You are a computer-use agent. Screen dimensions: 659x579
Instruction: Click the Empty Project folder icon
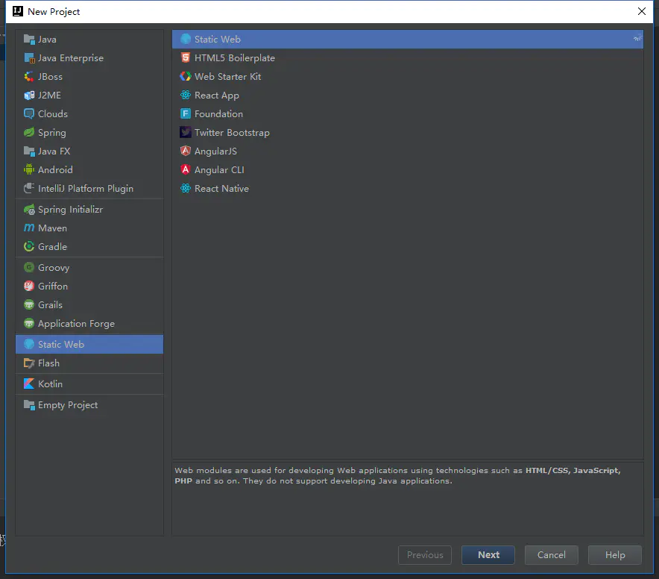pos(29,405)
